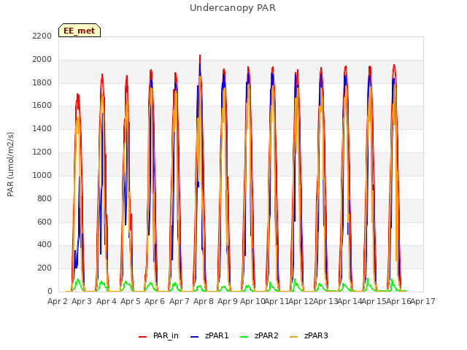Click the 600 y-axis tick label
The height and width of the screenshot is (350, 467).
[45, 222]
